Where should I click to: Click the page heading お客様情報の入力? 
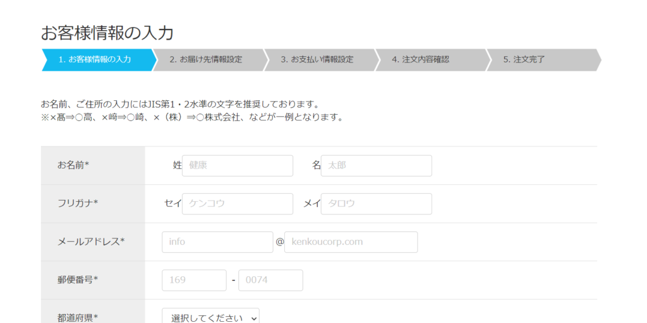click(107, 32)
